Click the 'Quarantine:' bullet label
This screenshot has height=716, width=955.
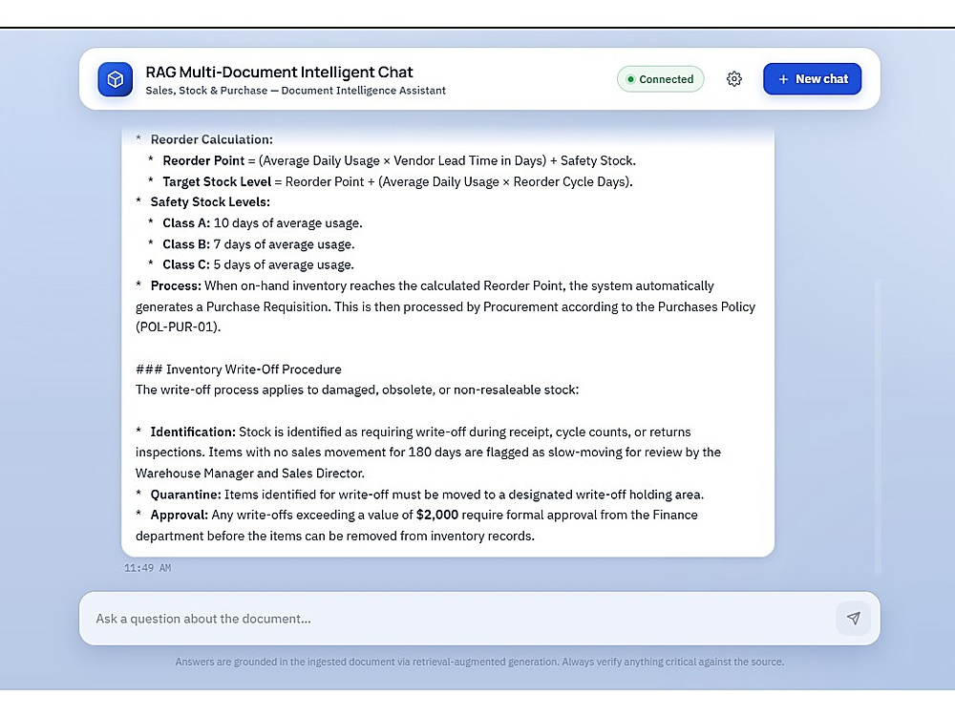tap(186, 495)
